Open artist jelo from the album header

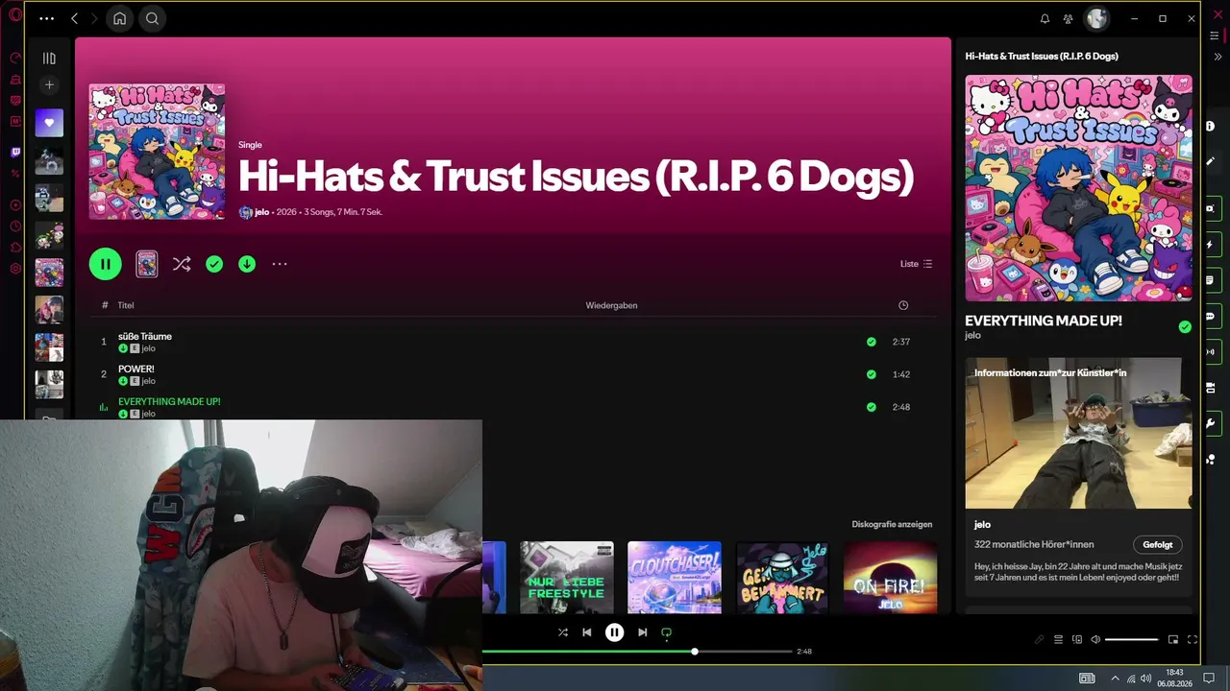pyautogui.click(x=261, y=212)
